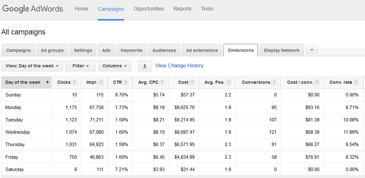
Task: Switch to the Settings tab
Action: click(x=83, y=50)
